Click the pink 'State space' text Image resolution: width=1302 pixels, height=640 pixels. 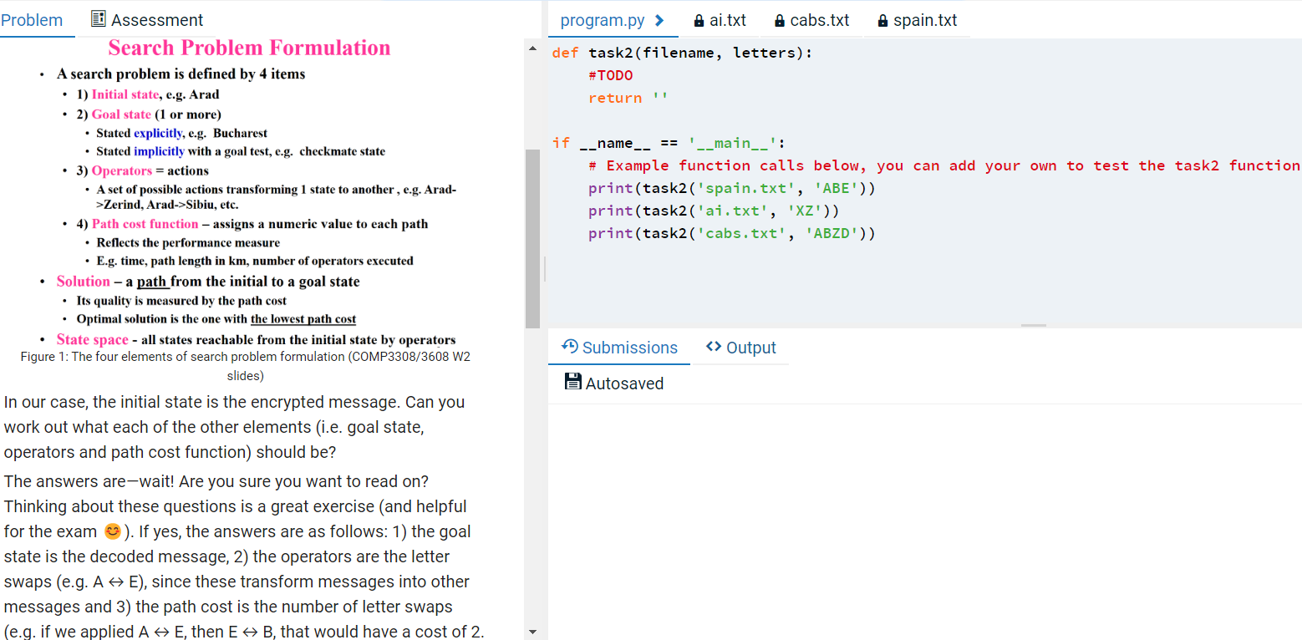pos(93,340)
